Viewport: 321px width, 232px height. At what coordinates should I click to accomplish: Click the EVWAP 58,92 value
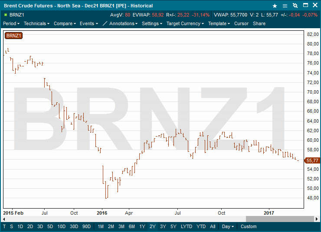click(158, 15)
